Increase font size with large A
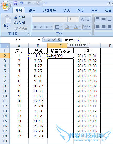 pyautogui.click(x=83, y=19)
